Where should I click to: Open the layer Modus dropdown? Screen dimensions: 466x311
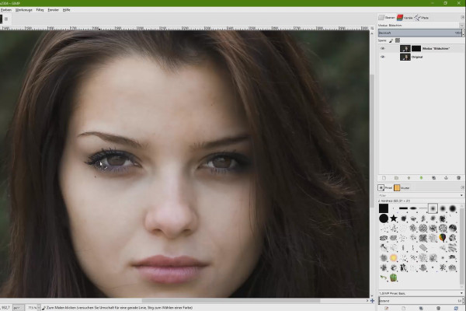click(x=421, y=26)
